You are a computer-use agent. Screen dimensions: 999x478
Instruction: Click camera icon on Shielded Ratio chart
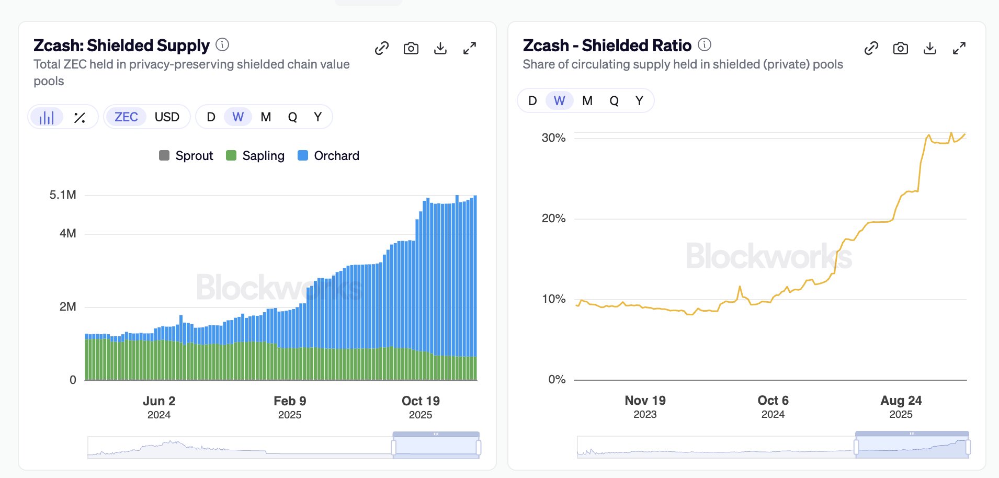[x=901, y=49]
